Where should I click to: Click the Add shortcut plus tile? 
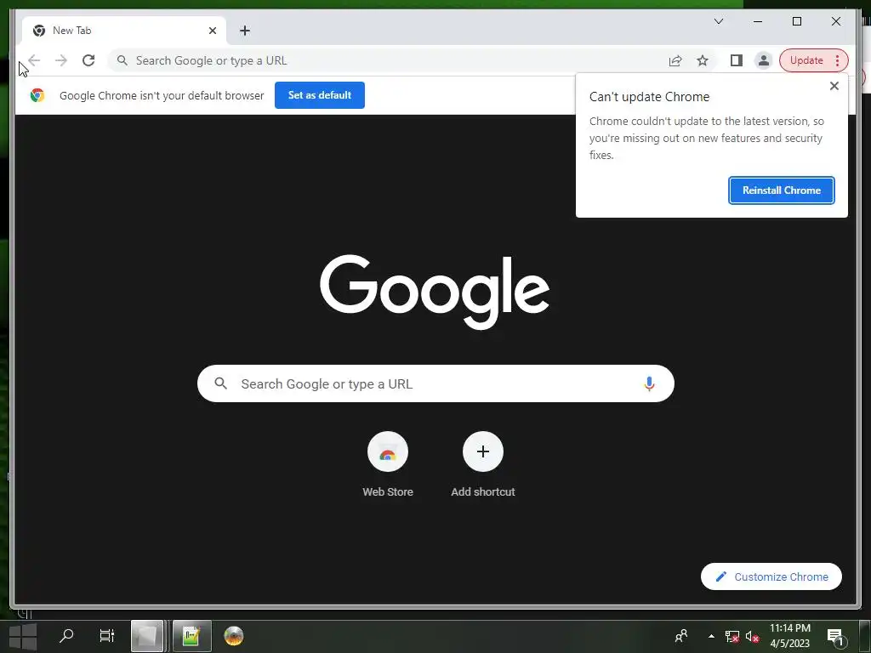(483, 451)
